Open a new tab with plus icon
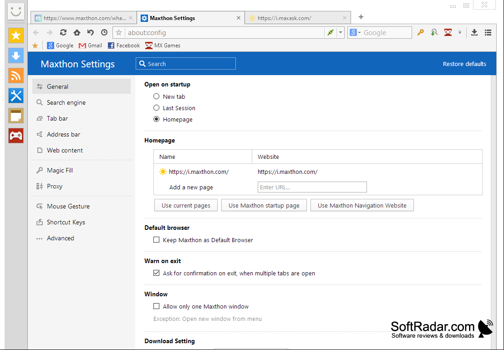 361,17
